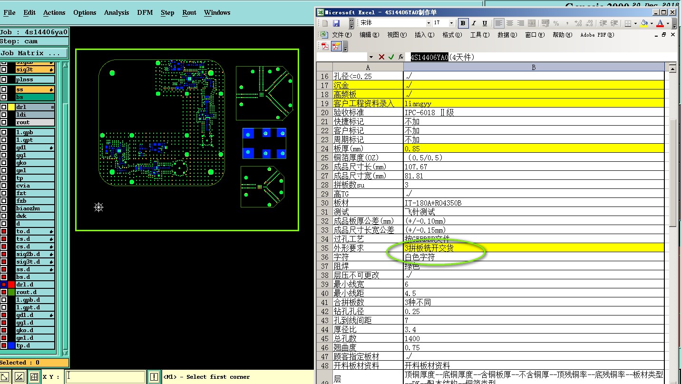Apply align left in Excel toolbar
The image size is (681, 384).
(498, 23)
